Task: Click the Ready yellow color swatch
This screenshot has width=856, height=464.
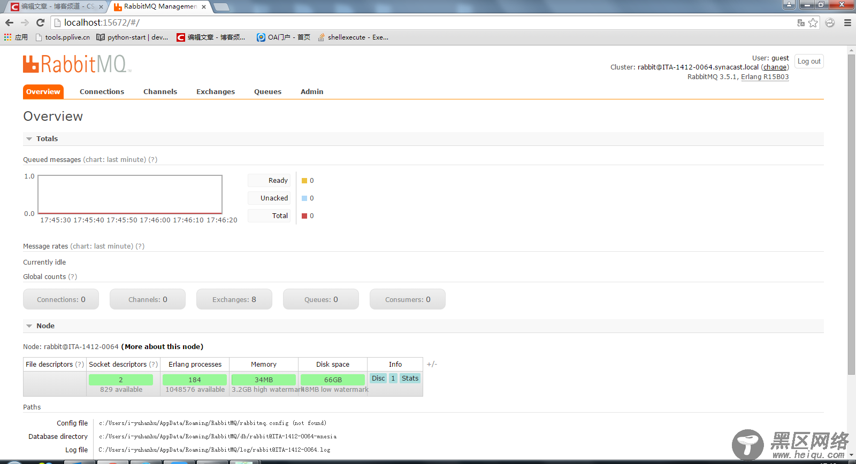Action: pyautogui.click(x=304, y=181)
